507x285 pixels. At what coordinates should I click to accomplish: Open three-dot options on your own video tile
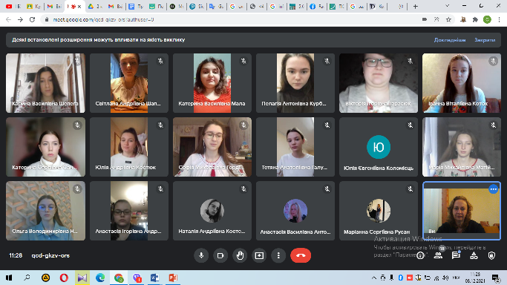(x=493, y=189)
